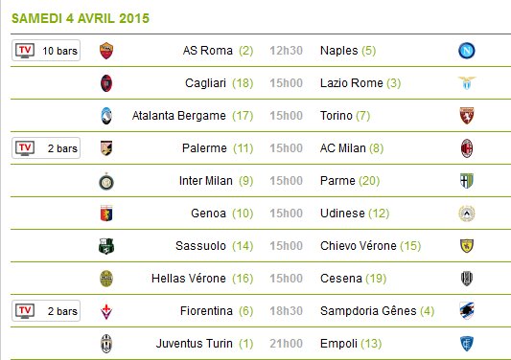The image size is (511, 360).
Task: Open the Empoli team link
Action: tap(338, 344)
